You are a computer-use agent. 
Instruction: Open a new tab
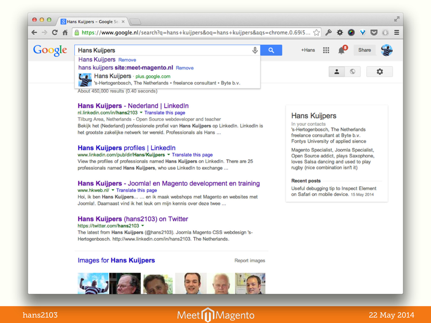(135, 22)
